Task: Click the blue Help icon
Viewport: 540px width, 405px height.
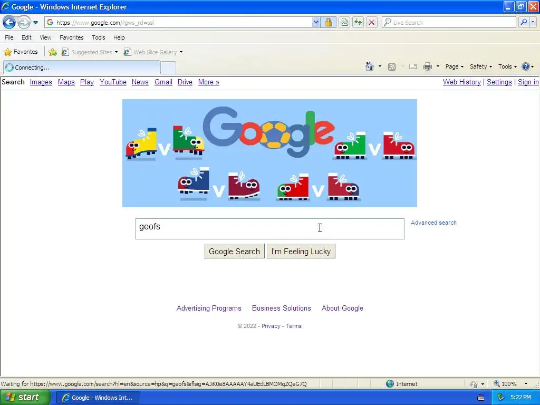Action: [526, 66]
